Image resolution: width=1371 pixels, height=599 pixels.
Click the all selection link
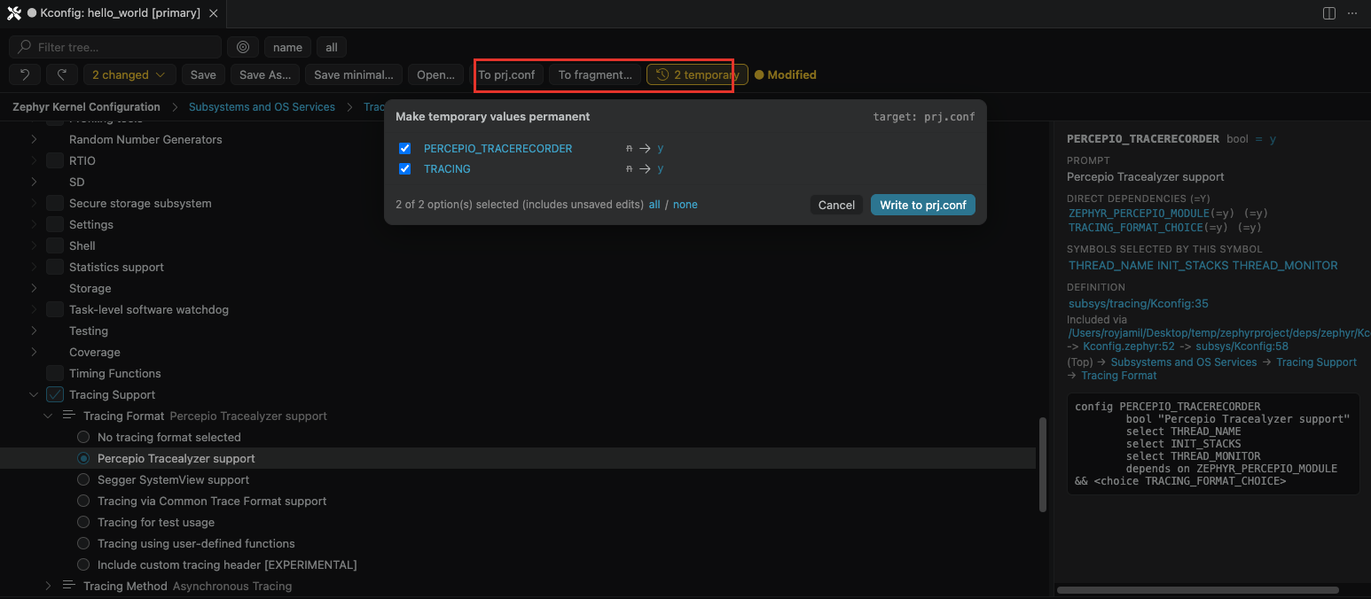pyautogui.click(x=654, y=205)
